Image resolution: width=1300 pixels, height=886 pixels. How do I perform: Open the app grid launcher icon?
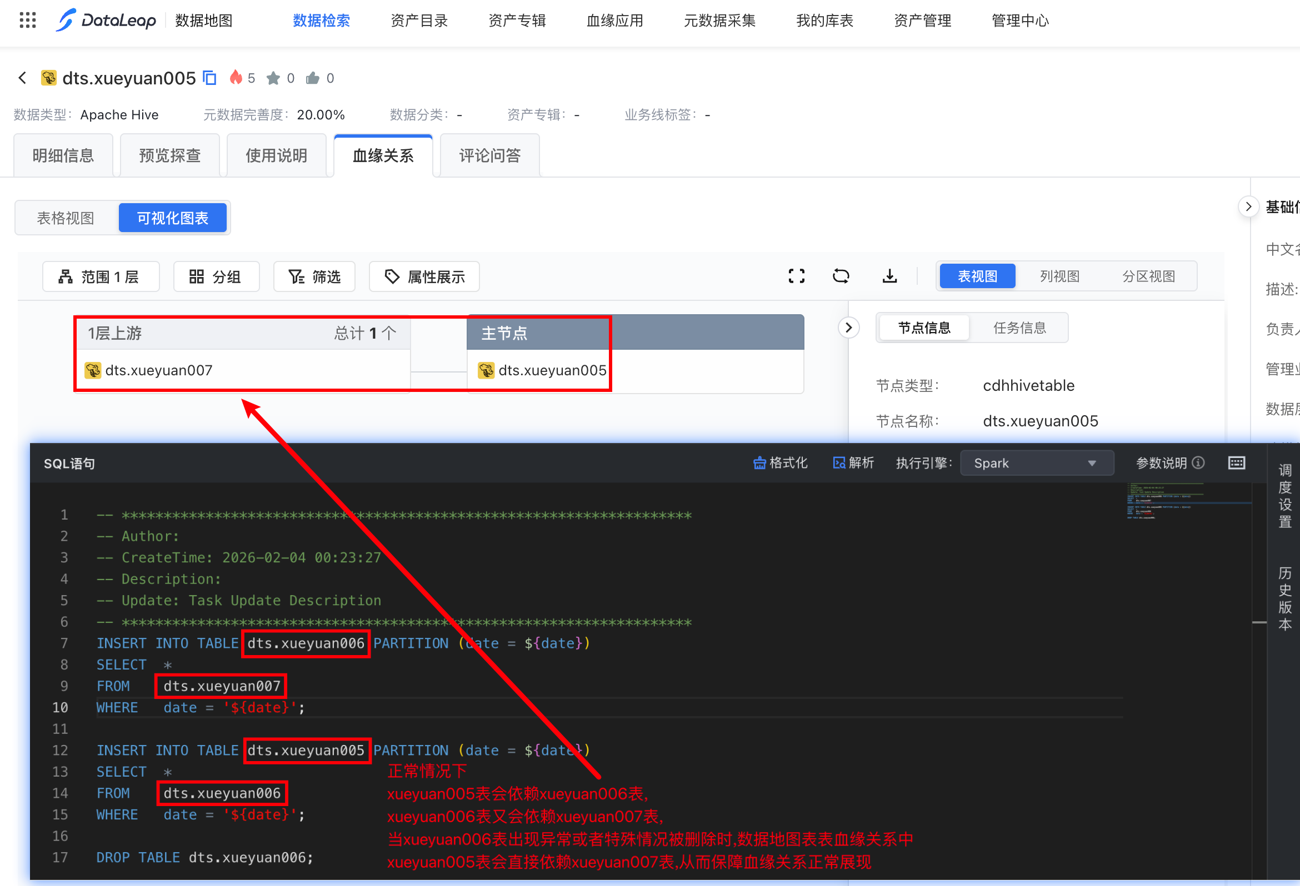click(x=27, y=20)
